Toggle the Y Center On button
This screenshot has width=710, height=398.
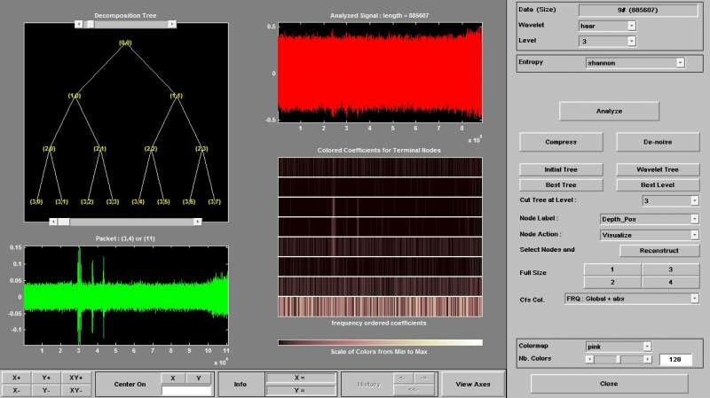(x=199, y=378)
